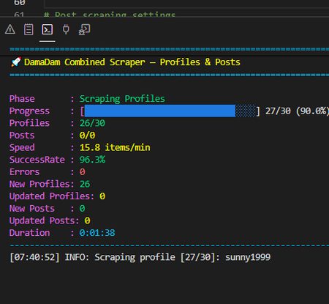
Task: Click the rocket emoji in scraper title
Action: [x=16, y=62]
